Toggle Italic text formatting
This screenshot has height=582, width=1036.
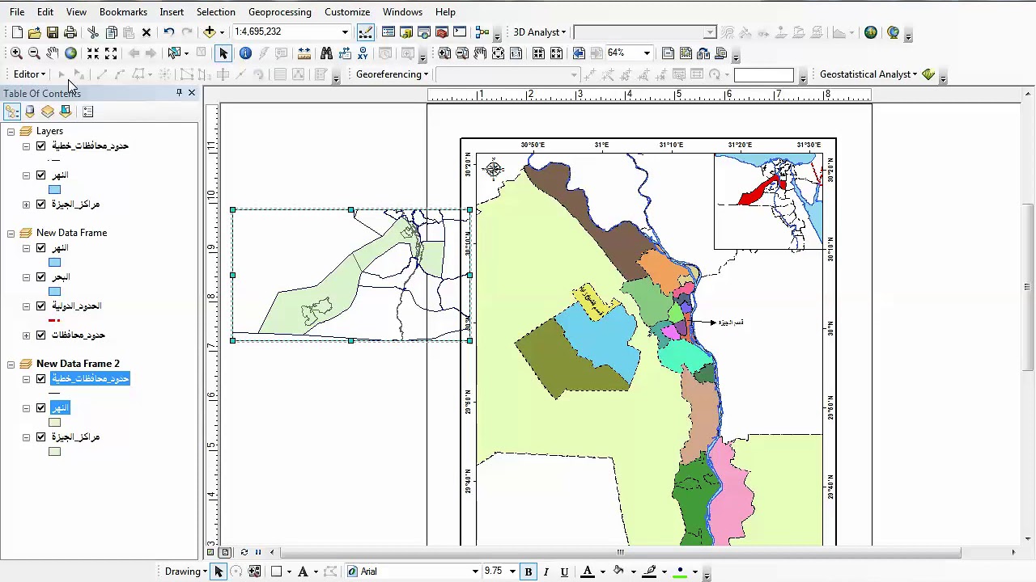[x=546, y=571]
